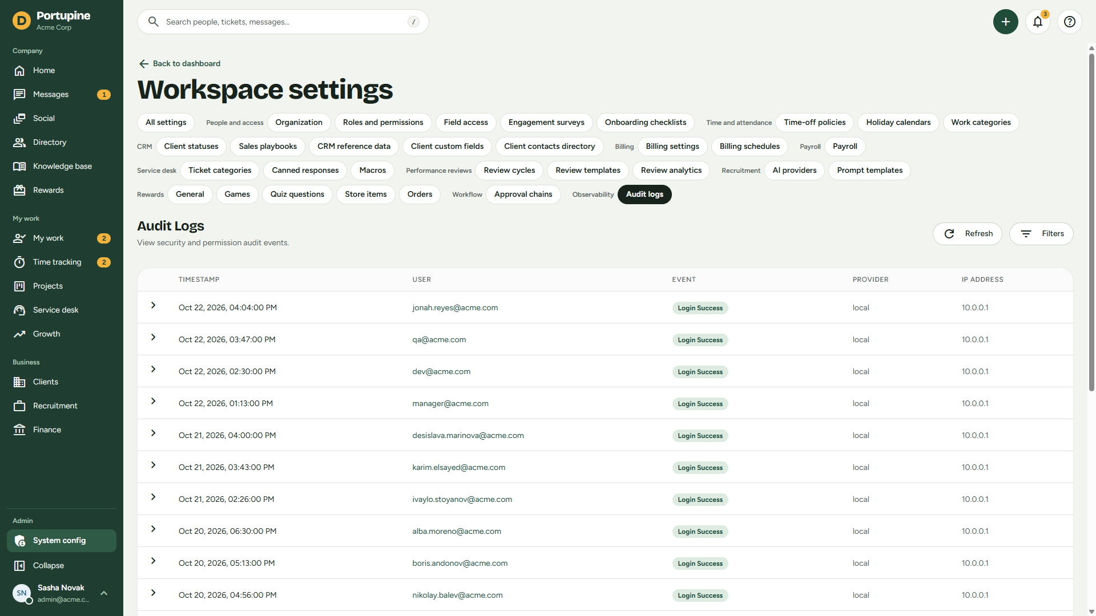Open the Directory people icon

tap(19, 143)
